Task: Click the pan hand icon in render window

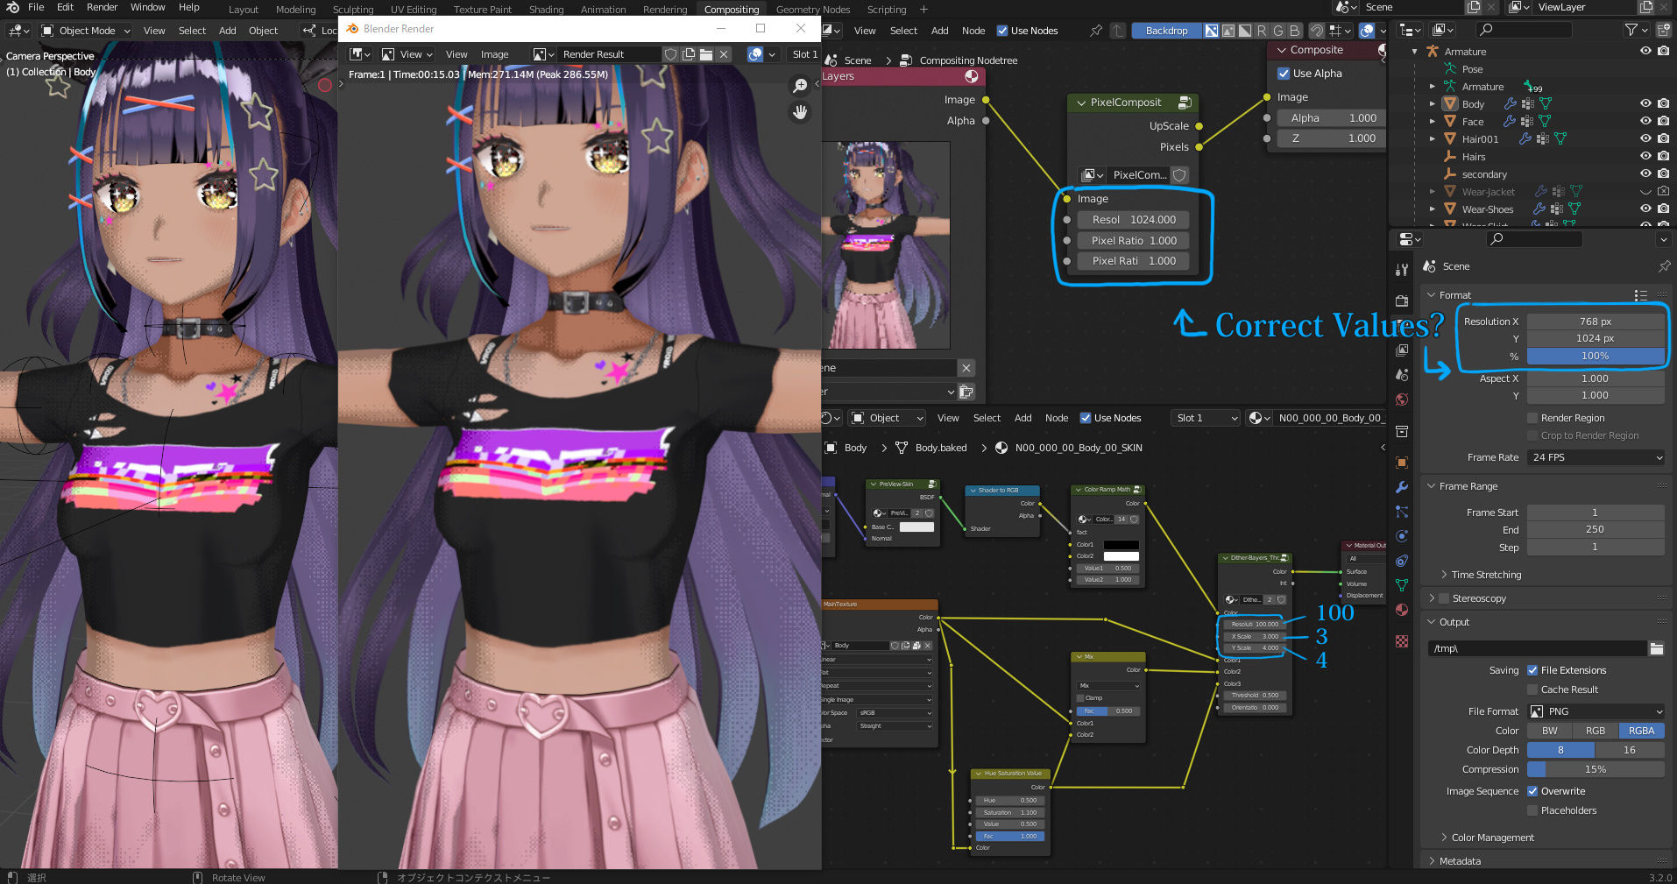Action: [x=800, y=112]
